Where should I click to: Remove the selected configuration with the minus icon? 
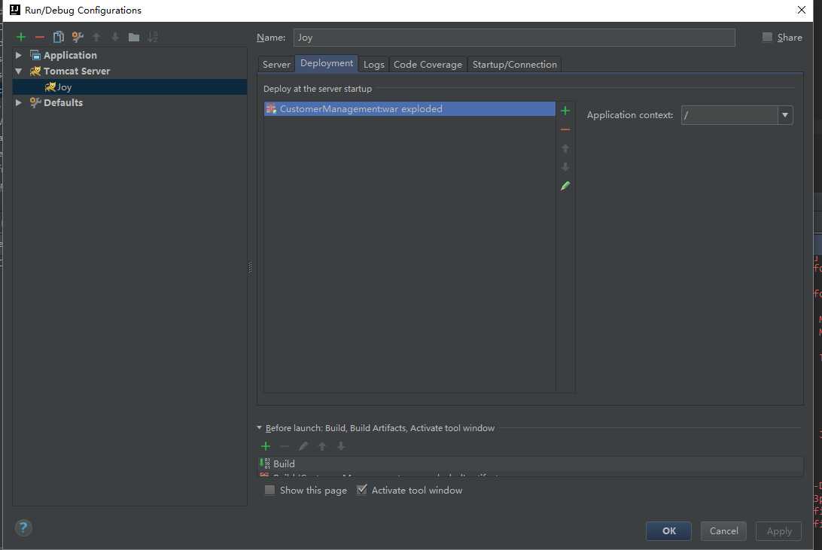(40, 37)
